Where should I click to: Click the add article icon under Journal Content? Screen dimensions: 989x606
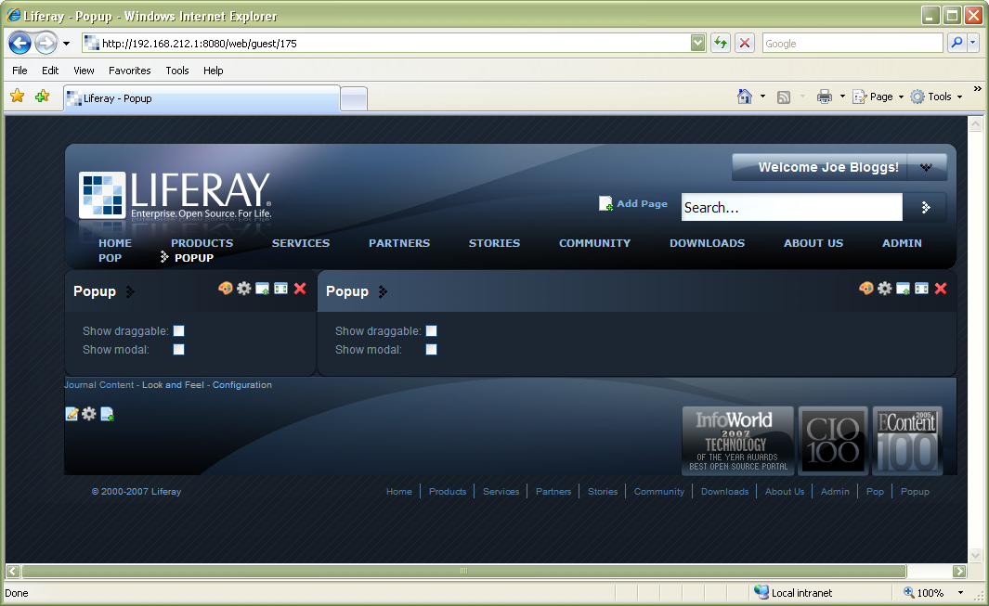pos(107,414)
